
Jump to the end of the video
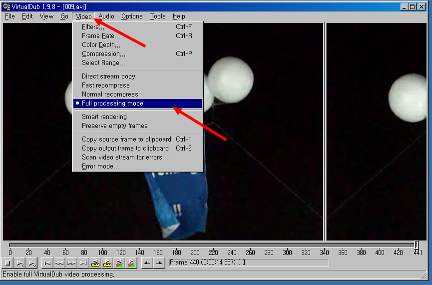pyautogui.click(x=83, y=263)
